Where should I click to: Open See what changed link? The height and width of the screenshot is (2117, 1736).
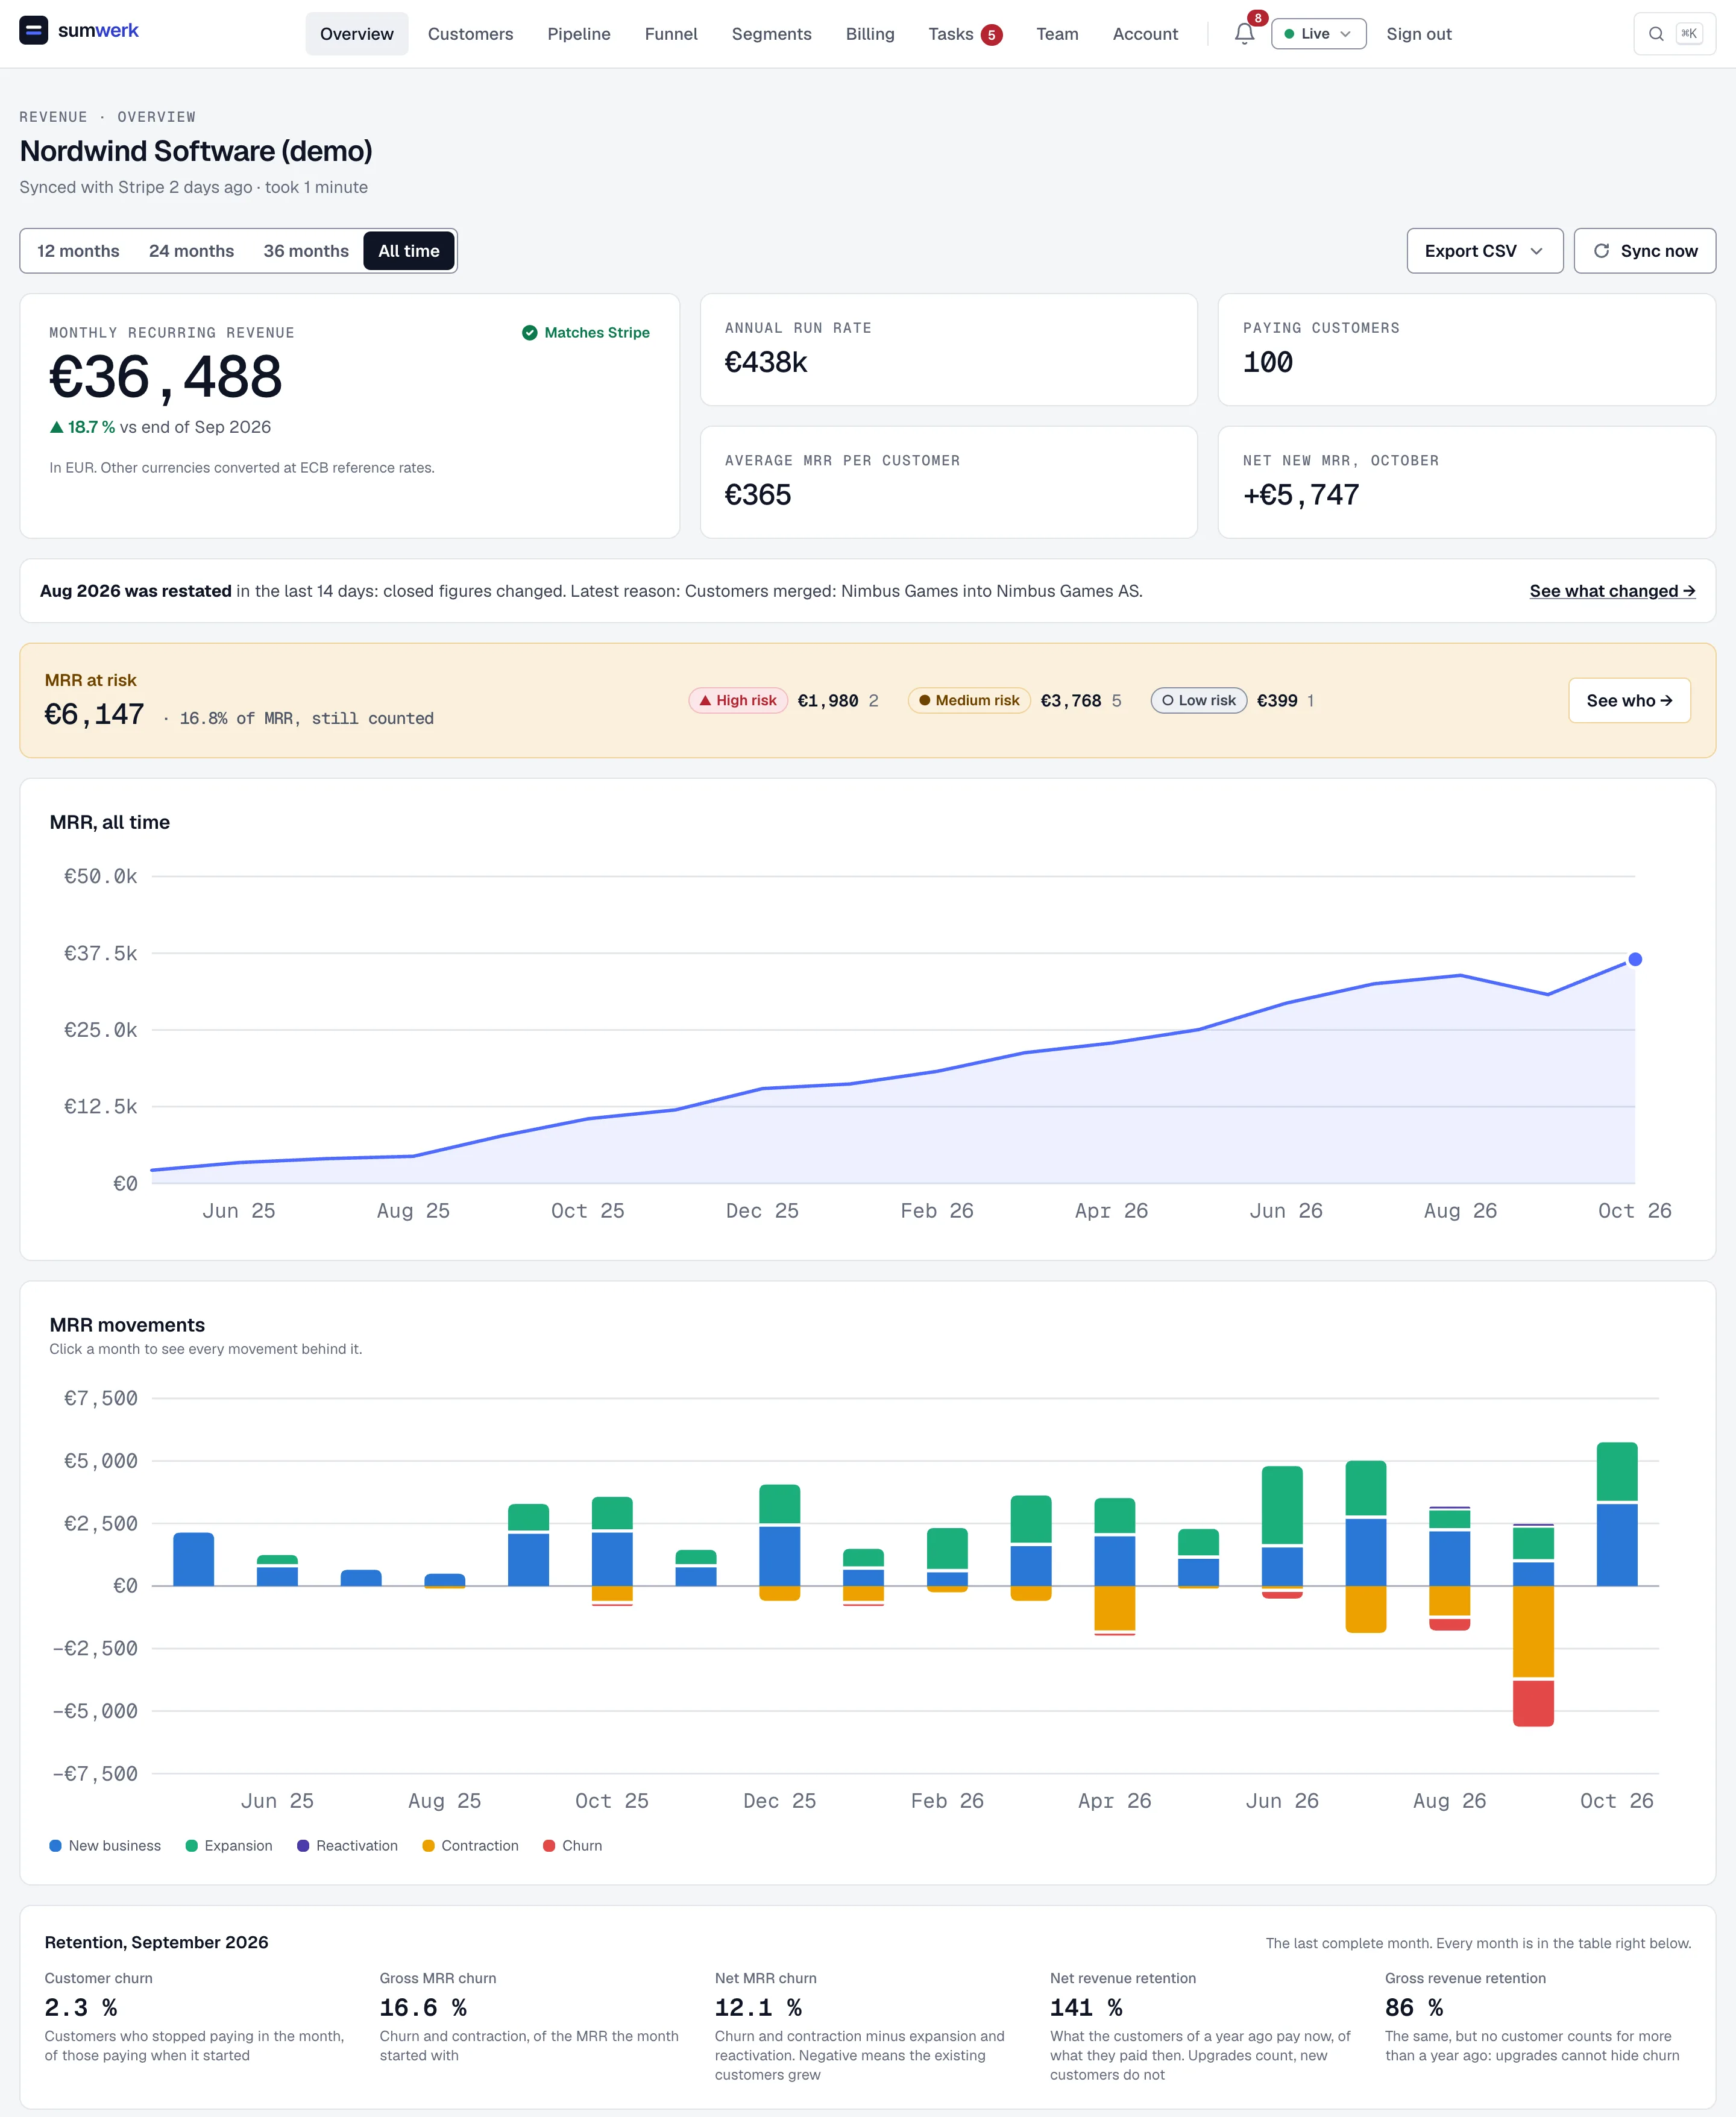(1612, 591)
